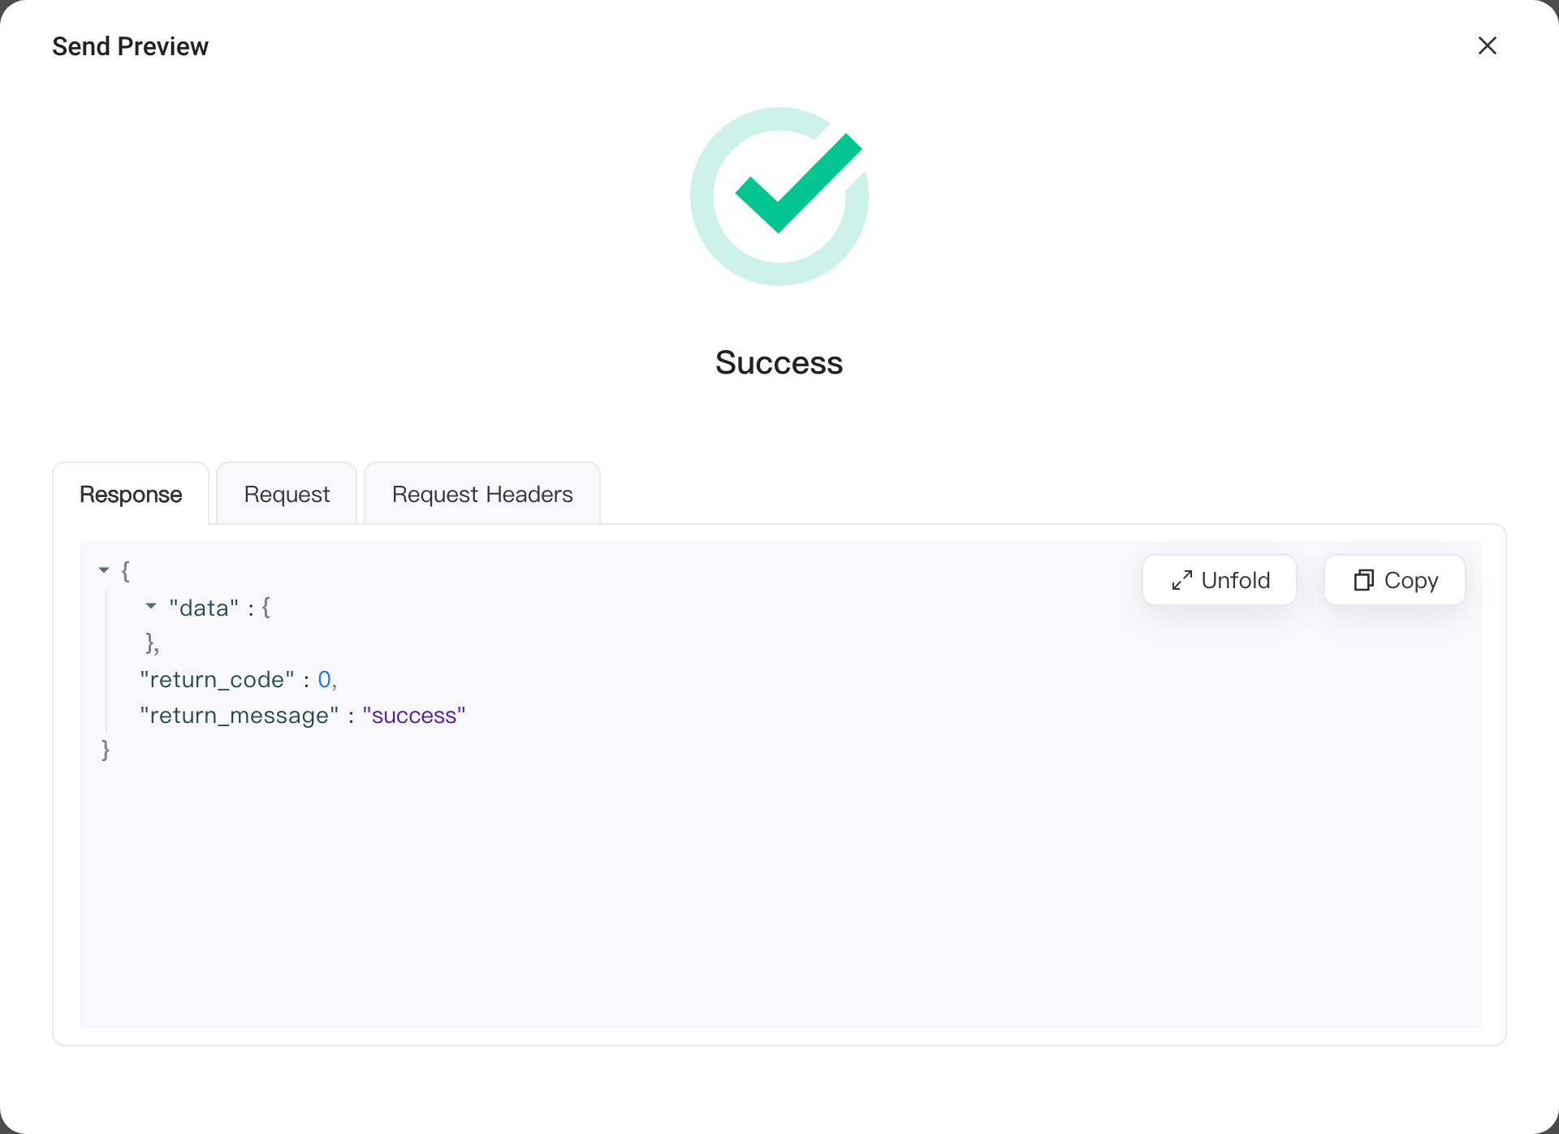Viewport: 1559px width, 1134px height.
Task: Open the Request Headers tab
Action: pyautogui.click(x=482, y=494)
